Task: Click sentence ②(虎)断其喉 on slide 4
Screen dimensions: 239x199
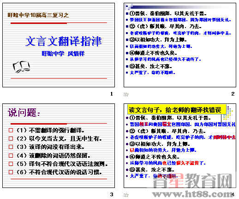Action: (x=167, y=131)
